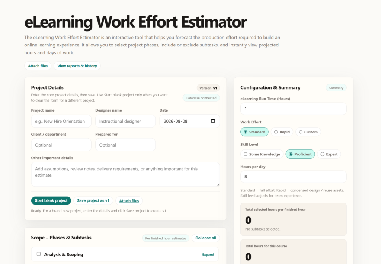Open View reports & history
The width and height of the screenshot is (381, 264).
77,66
